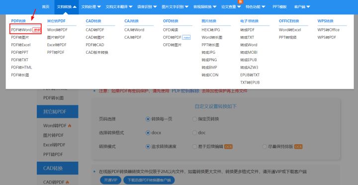Go to 首页 in the top navigation
The image size is (358, 185).
pyautogui.click(x=45, y=7)
